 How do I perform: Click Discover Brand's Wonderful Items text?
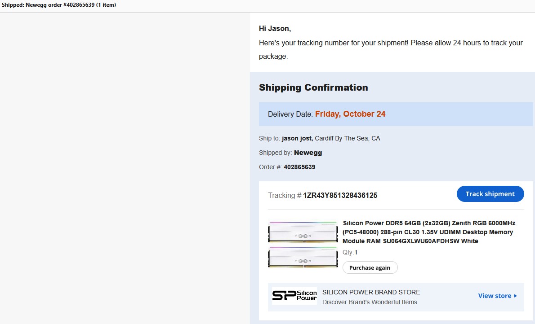pos(370,302)
